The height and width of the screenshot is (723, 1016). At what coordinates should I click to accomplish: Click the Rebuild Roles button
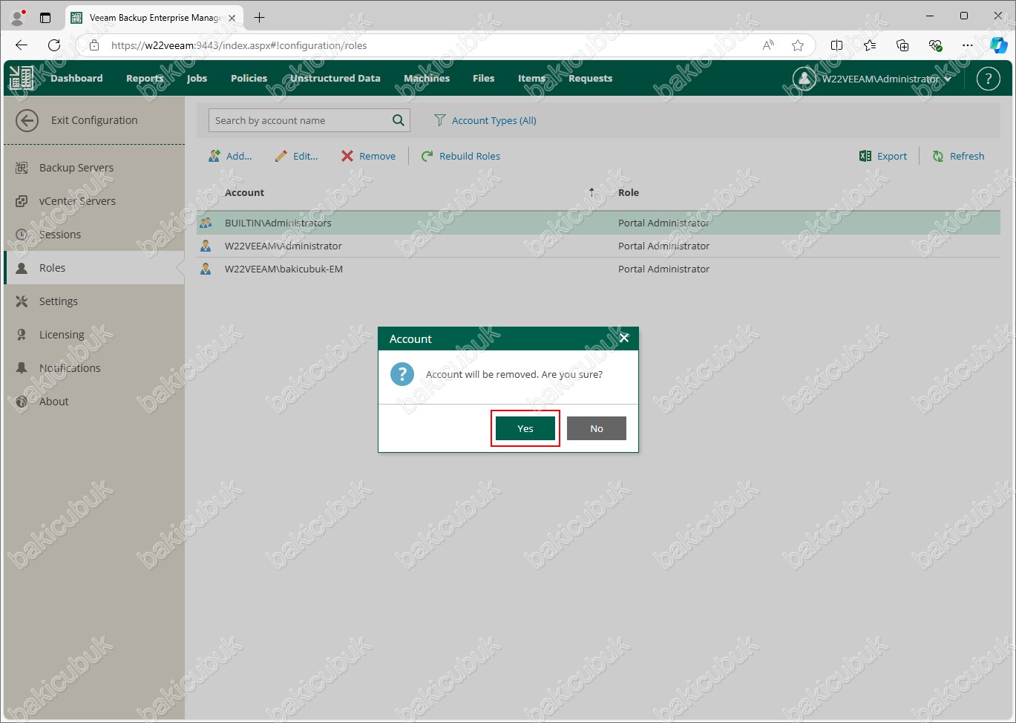pos(461,156)
